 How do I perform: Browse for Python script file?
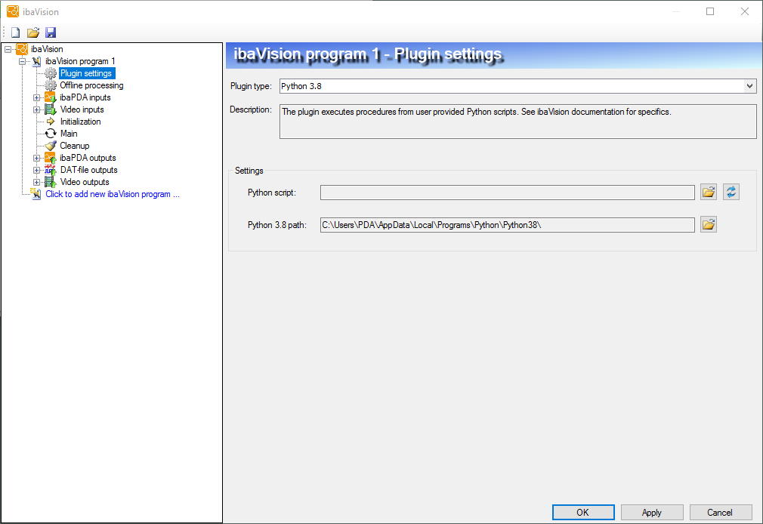[x=709, y=193]
